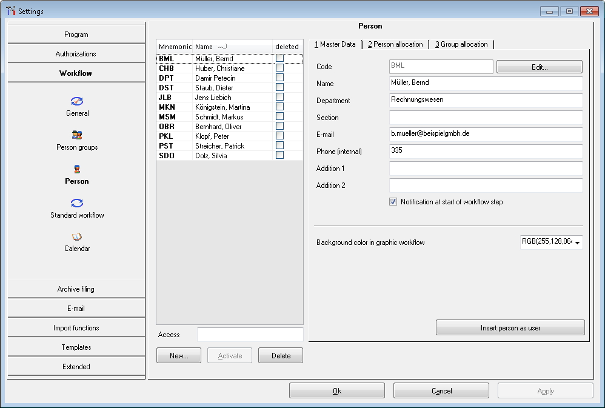605x408 pixels.
Task: Toggle deleted checkbox for Streicher, Patrick
Action: coord(279,145)
